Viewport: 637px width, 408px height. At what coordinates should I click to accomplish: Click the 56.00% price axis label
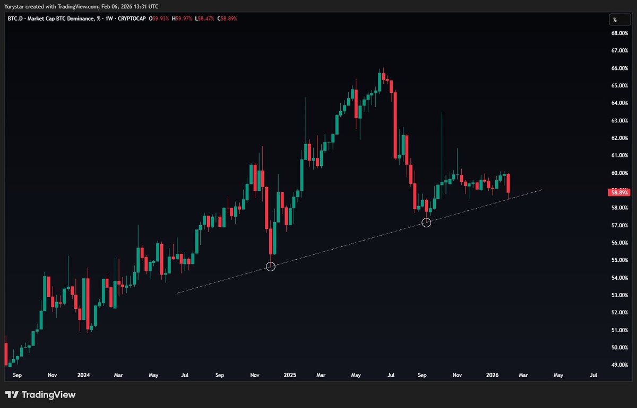pos(620,243)
